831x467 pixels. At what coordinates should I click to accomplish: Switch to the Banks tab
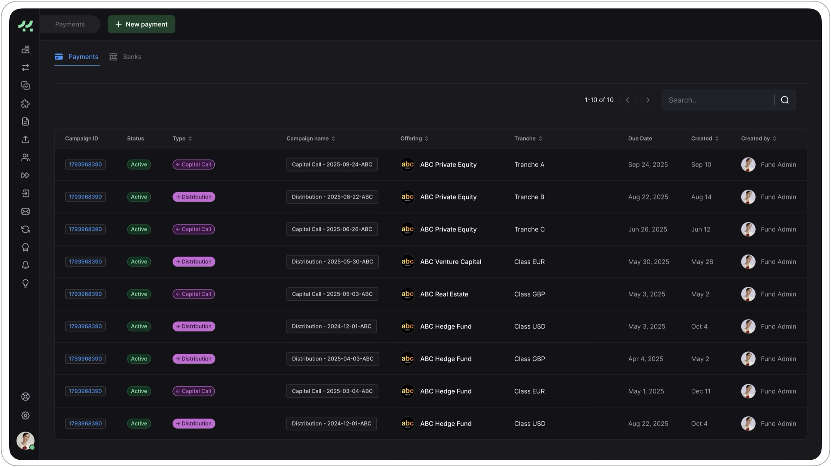[126, 57]
